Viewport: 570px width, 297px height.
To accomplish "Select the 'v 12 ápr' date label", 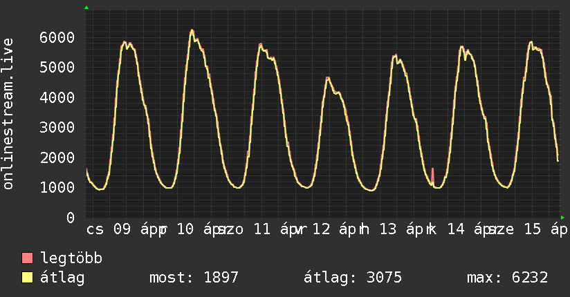I will pos(327,229).
